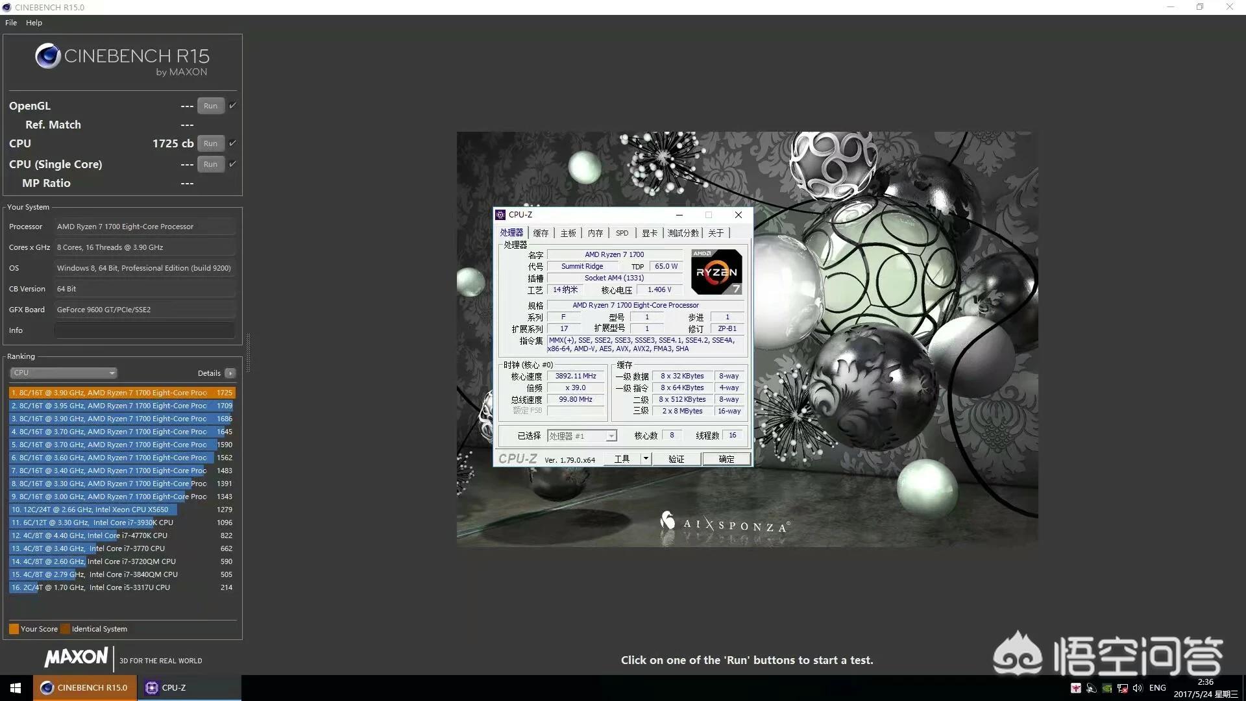The image size is (1246, 701).
Task: Click into the Info input field
Action: click(144, 330)
